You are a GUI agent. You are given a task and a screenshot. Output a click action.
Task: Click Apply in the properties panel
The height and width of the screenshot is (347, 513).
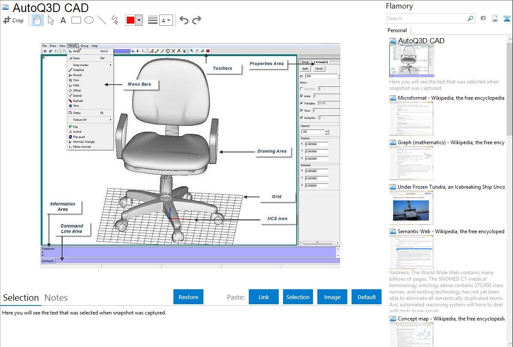click(x=305, y=69)
